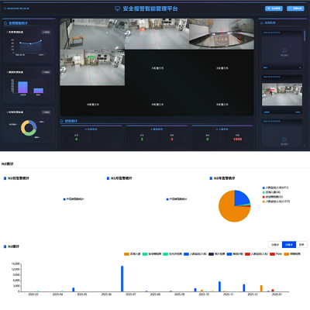
Task: Click the second blue button in the top-right header
Action: click(295, 9)
